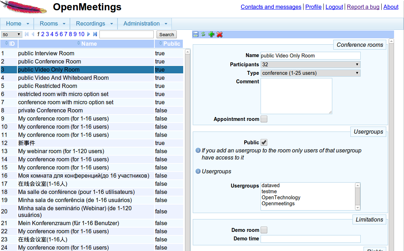Image resolution: width=404 pixels, height=251 pixels.
Task: Toggle the Appointment room checkbox
Action: 264,119
